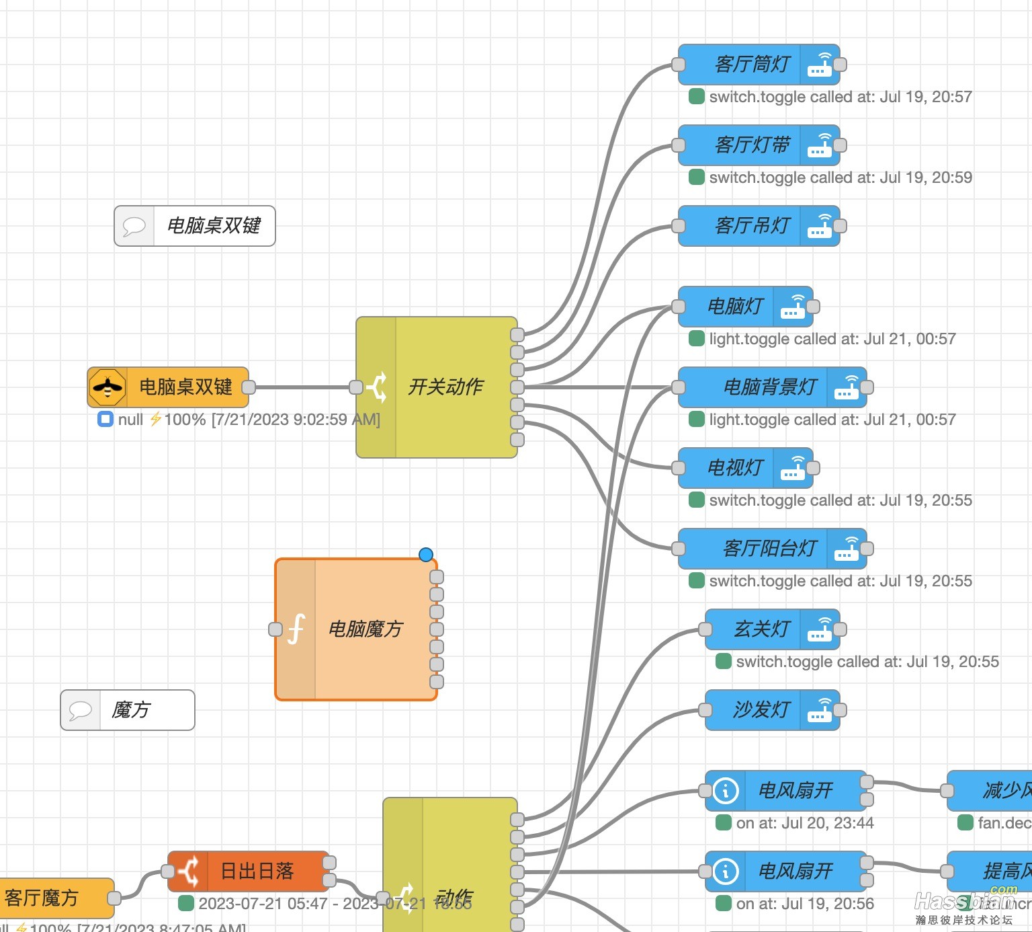Select the 玄关灯 node
Screen dimensions: 1032x932
pyautogui.click(x=773, y=629)
